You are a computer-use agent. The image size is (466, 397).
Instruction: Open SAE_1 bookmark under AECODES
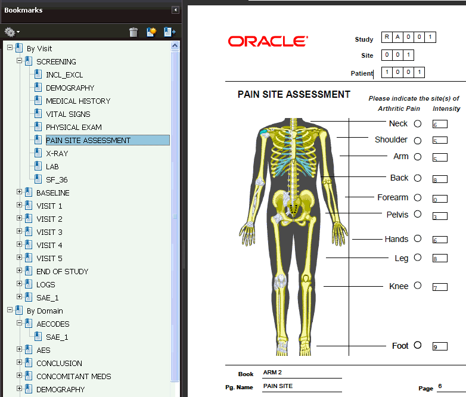57,337
